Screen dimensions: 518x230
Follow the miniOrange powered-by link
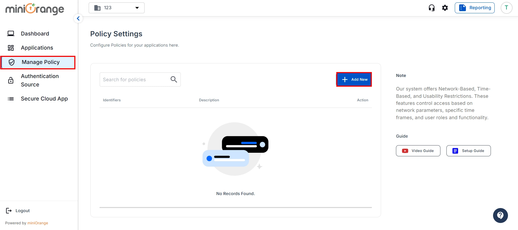pos(38,223)
